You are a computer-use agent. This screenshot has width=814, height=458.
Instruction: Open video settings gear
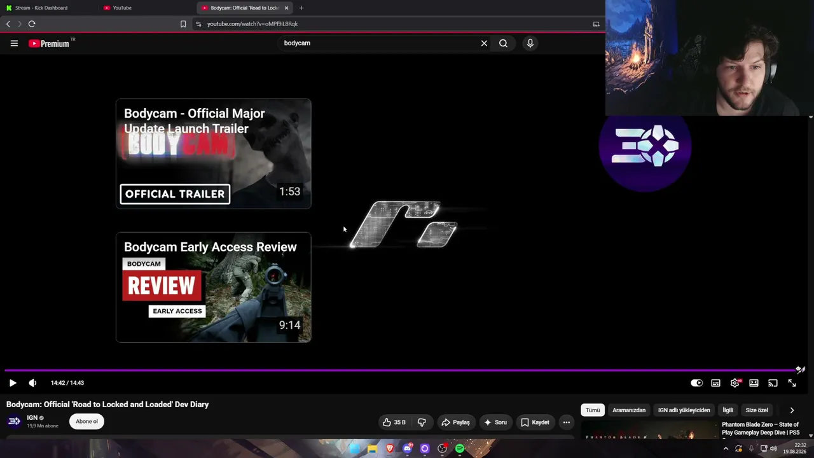735,383
